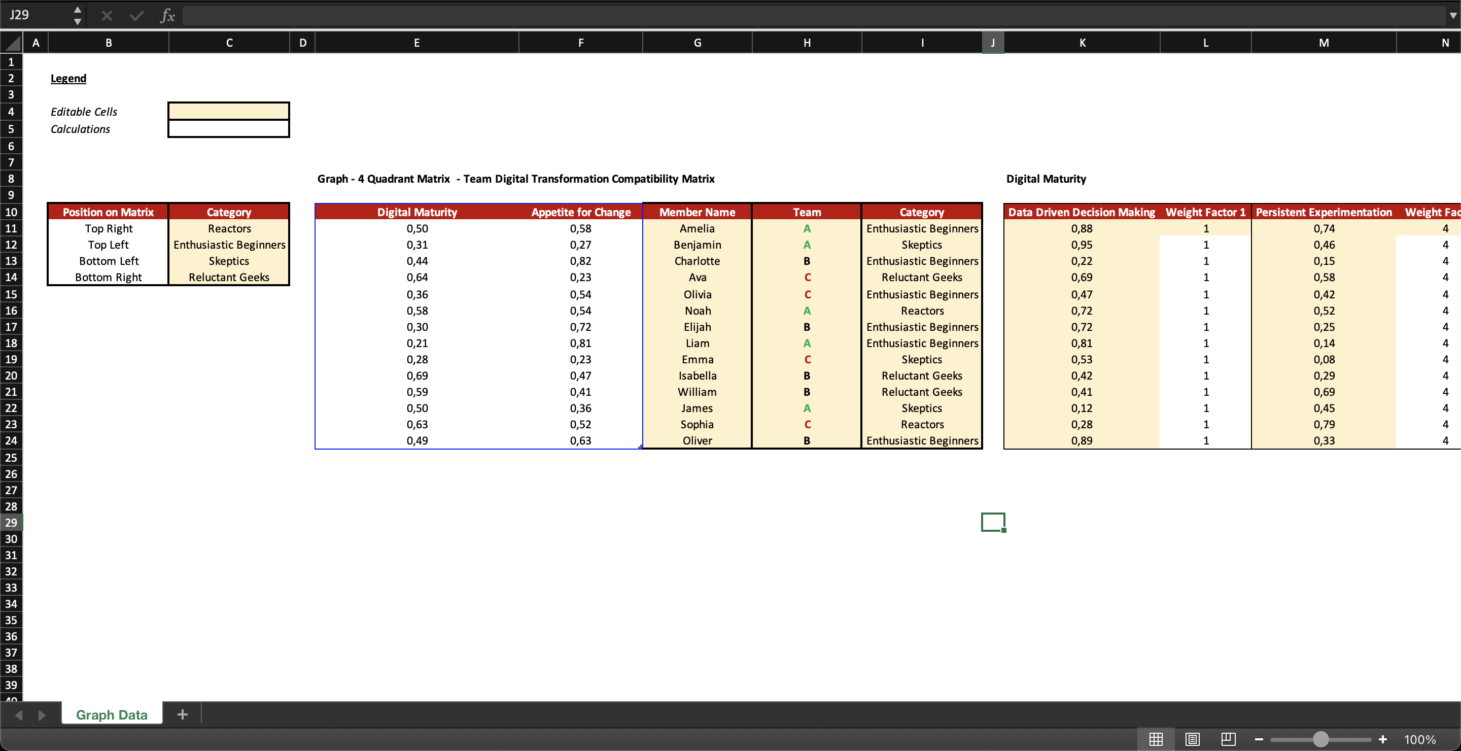Switch to Normal view icon
This screenshot has height=751, width=1461.
(1156, 739)
